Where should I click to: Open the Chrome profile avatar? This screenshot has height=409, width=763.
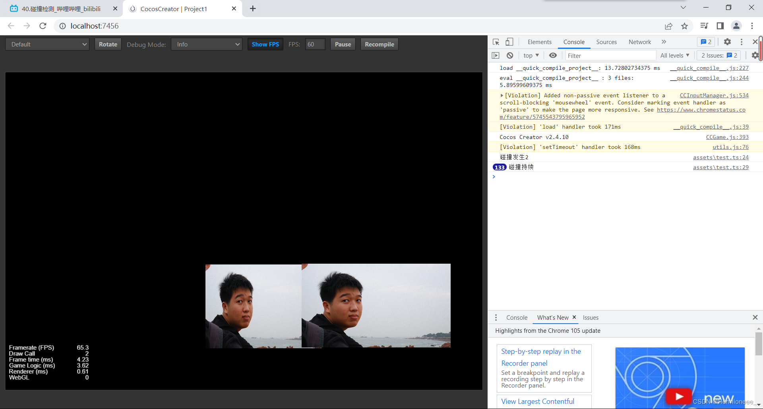pyautogui.click(x=736, y=26)
